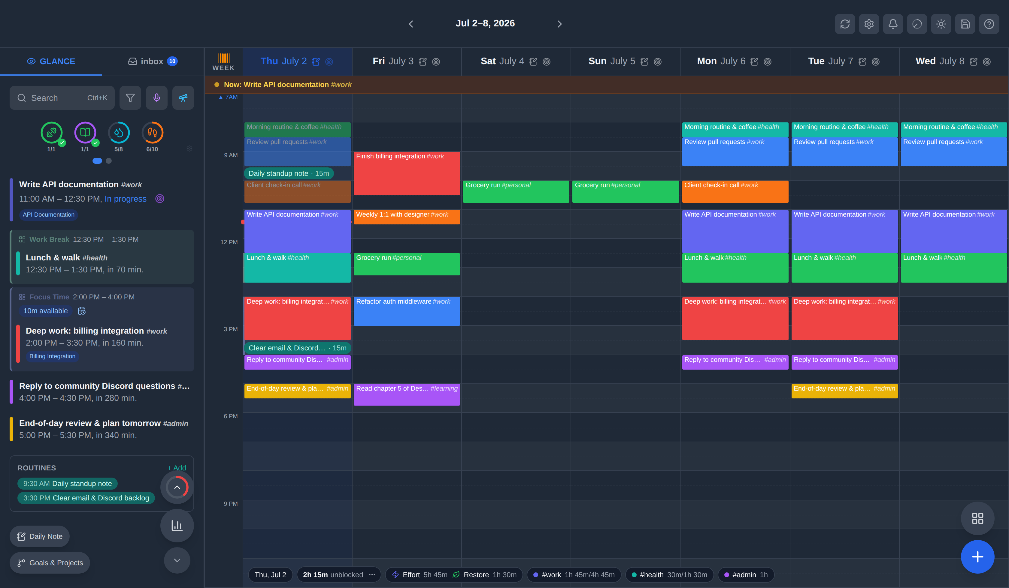
Task: Click + Add in Routines
Action: pos(177,468)
